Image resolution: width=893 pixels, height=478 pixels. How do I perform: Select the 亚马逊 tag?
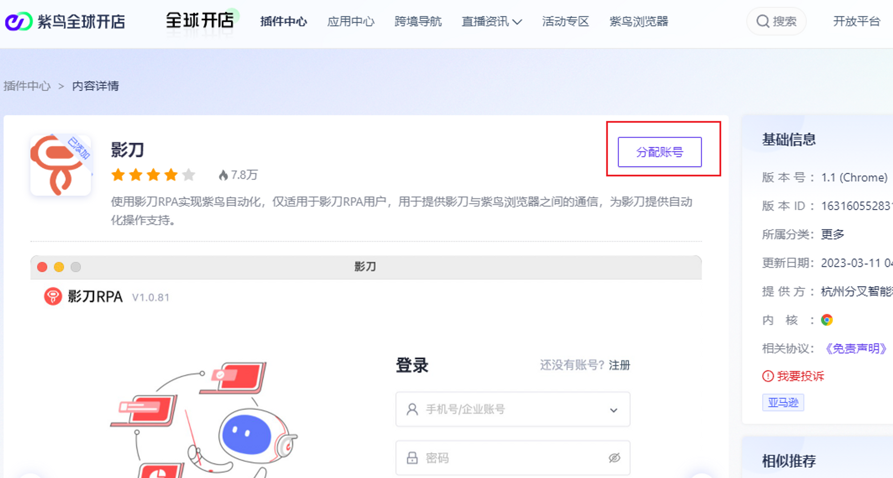(783, 403)
